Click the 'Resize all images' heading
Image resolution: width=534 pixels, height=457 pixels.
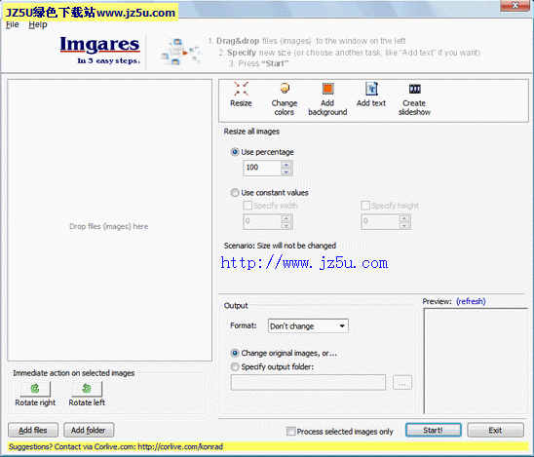point(251,132)
